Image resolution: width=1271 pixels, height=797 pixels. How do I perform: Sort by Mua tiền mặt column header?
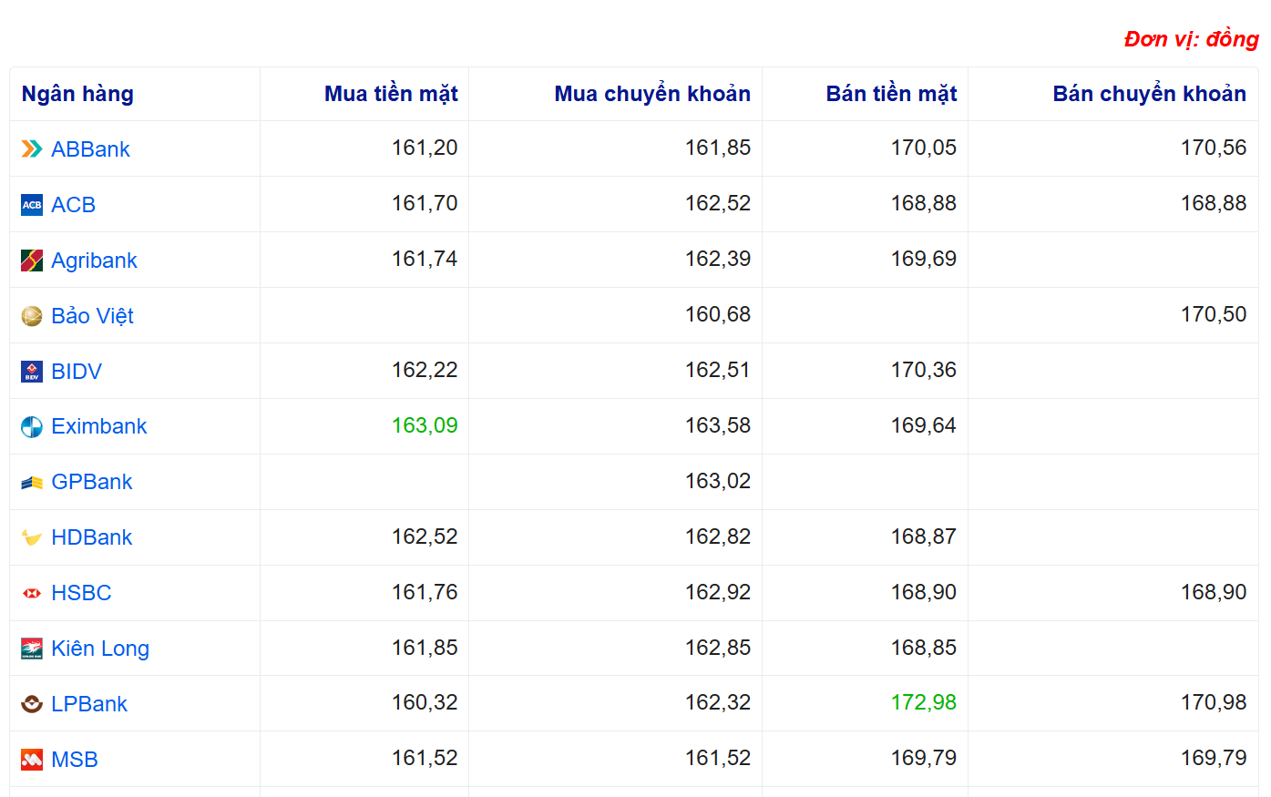click(391, 94)
